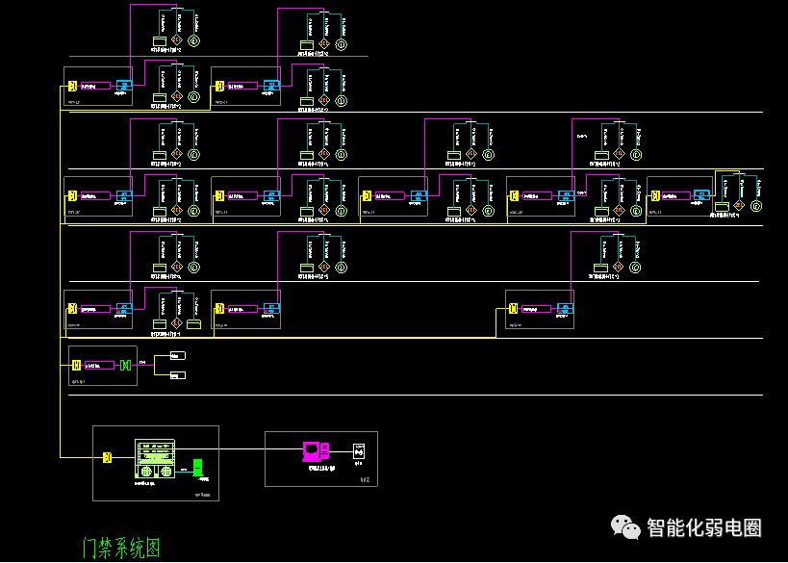Image resolution: width=788 pixels, height=563 pixels.
Task: Select the gray outline enclosing the equipment rack
Action: coord(156,464)
